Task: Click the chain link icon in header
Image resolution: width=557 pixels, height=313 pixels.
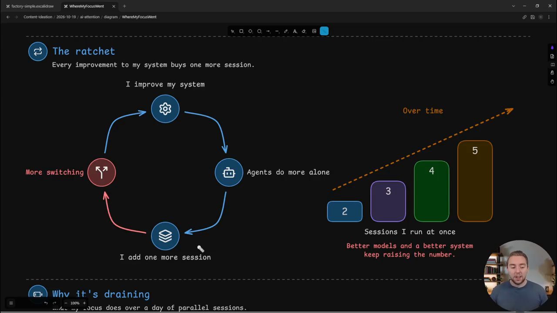Action: click(x=524, y=17)
